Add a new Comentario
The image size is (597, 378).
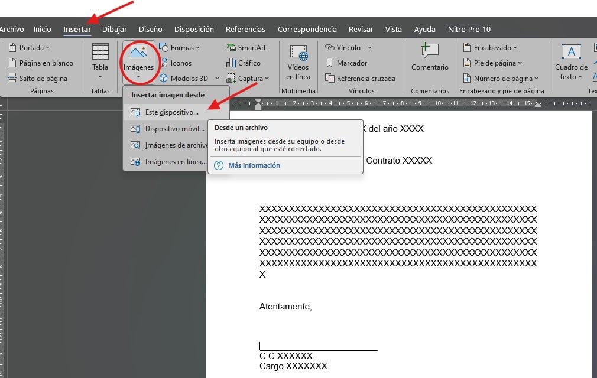pyautogui.click(x=430, y=57)
